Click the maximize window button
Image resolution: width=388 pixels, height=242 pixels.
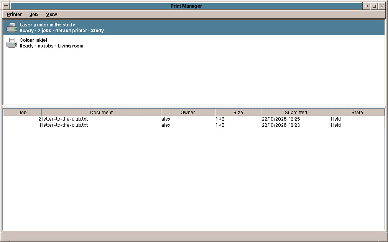374,6
